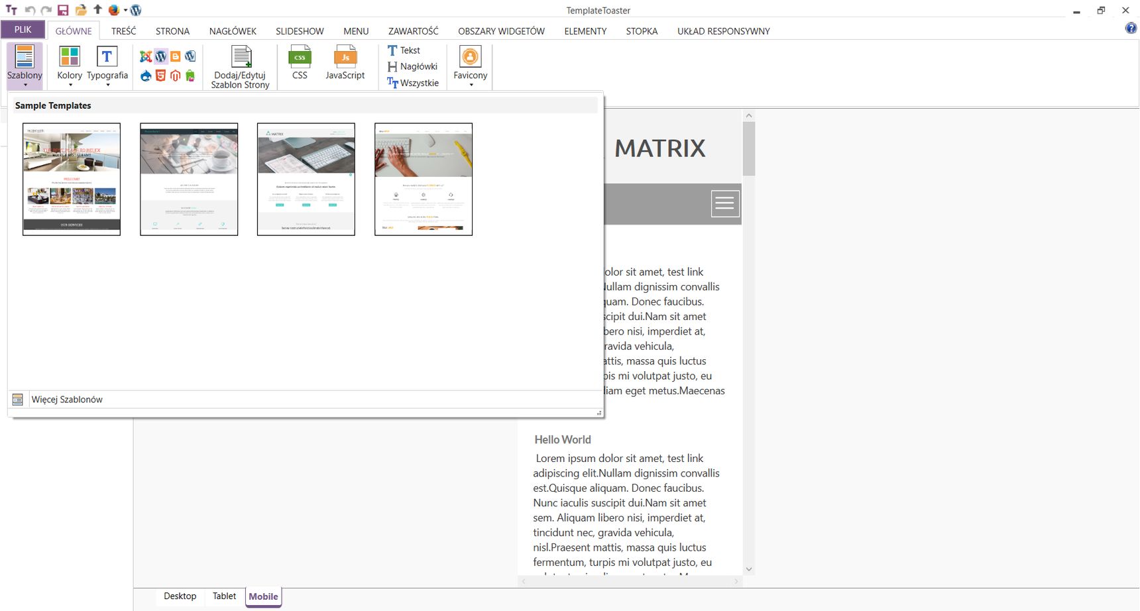Switch to the STOPKA ribbon tab
1140x611 pixels.
point(642,31)
